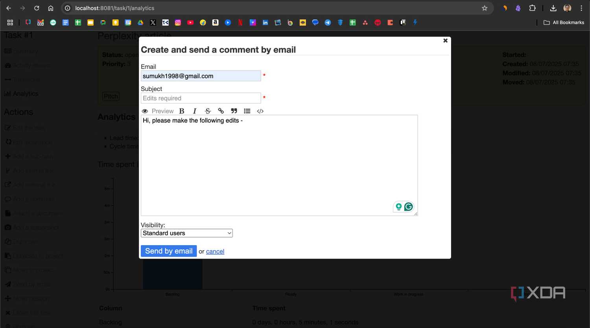Open the X (Twitter) bookmark
590x328 pixels.
coord(153,22)
